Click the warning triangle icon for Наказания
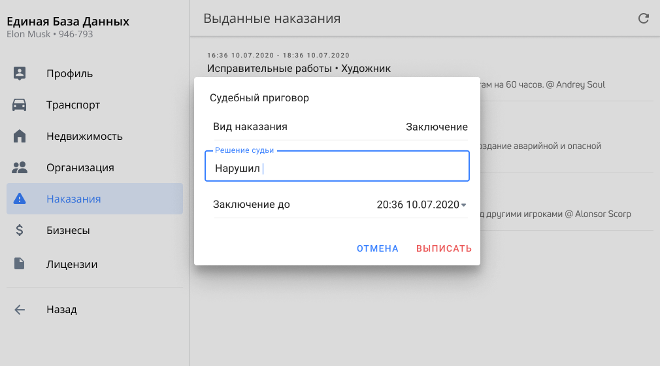Image resolution: width=660 pixels, height=366 pixels. tap(20, 199)
